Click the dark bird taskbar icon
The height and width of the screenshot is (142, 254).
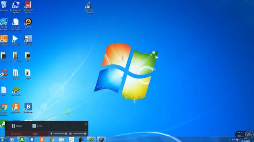point(81,139)
